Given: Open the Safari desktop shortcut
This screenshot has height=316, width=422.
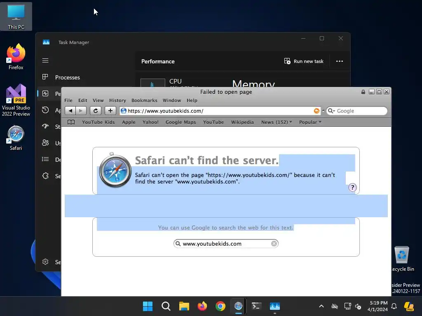Looking at the screenshot, I should click(x=16, y=138).
